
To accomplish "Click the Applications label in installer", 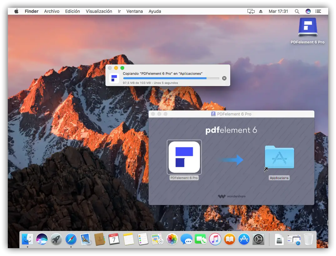I will (279, 178).
